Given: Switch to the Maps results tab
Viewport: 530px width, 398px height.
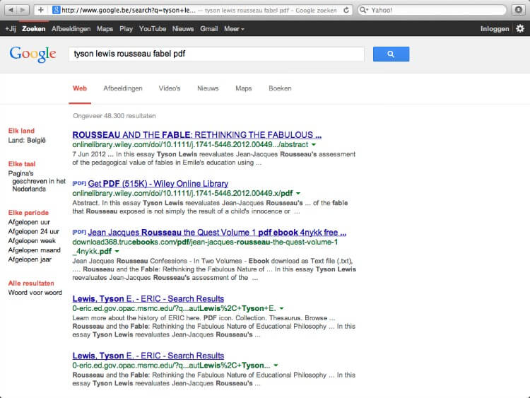Looking at the screenshot, I should click(x=243, y=88).
